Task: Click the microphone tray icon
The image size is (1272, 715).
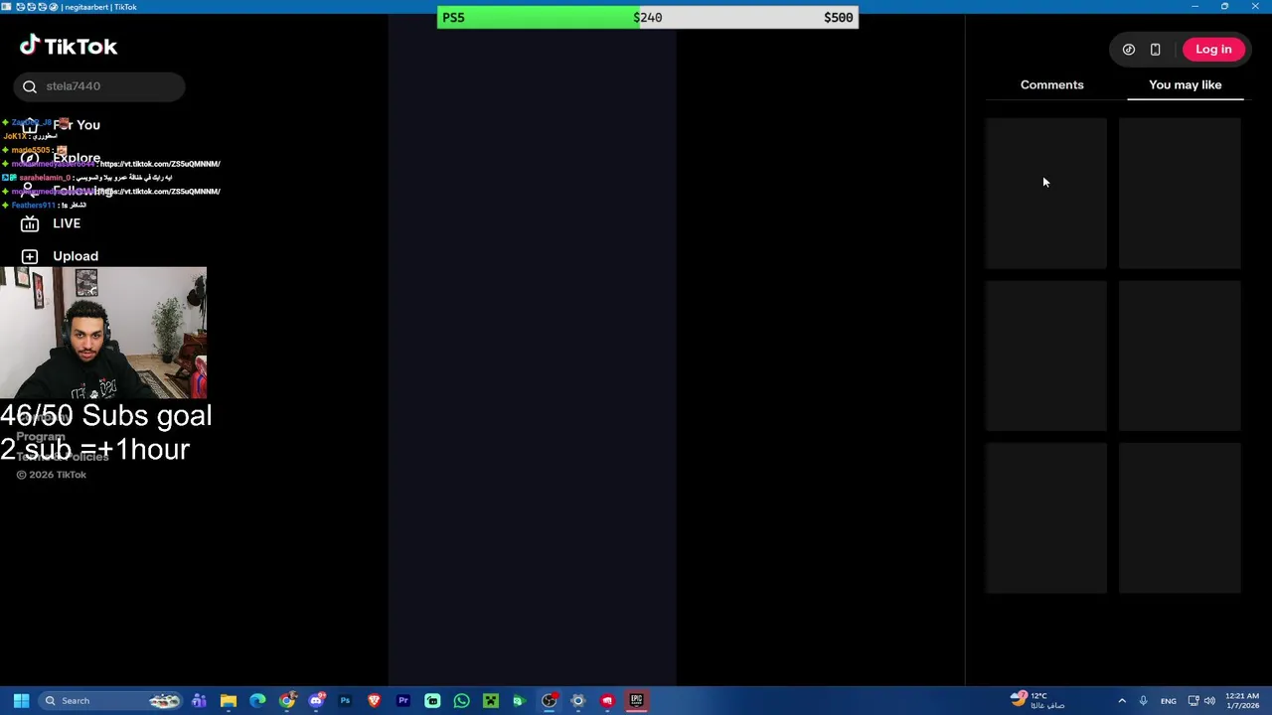Action: tap(1144, 701)
